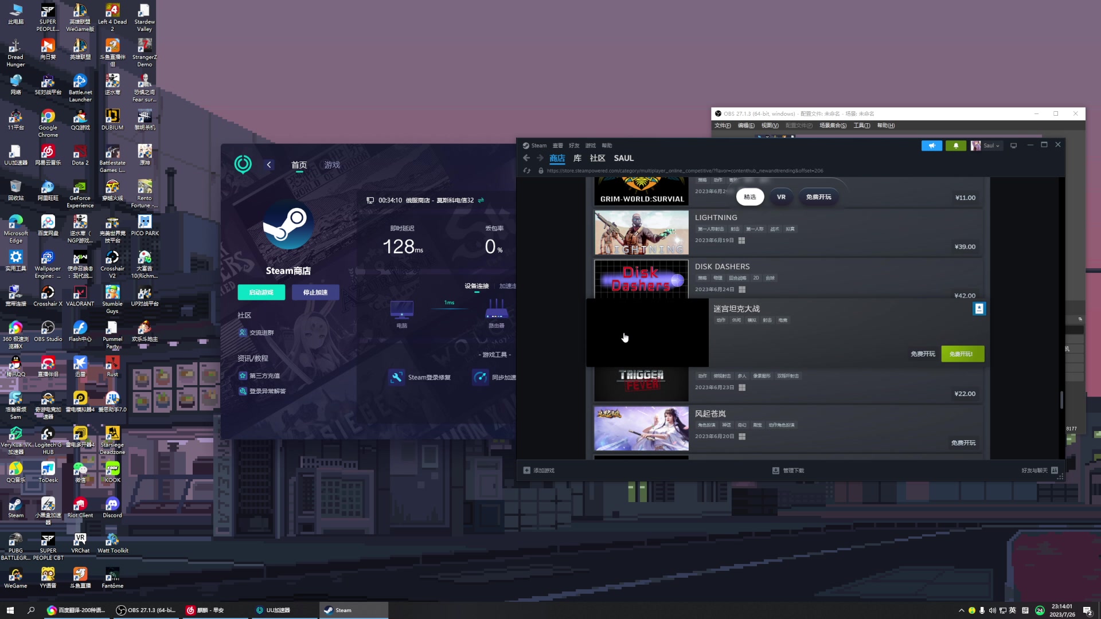Open 管理下载 downloads in Steam footer
The height and width of the screenshot is (619, 1101).
click(x=788, y=471)
